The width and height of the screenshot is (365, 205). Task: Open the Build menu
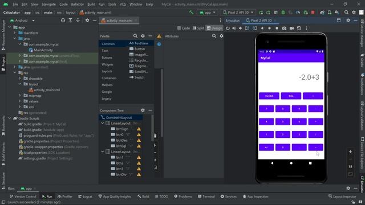[x=91, y=4]
